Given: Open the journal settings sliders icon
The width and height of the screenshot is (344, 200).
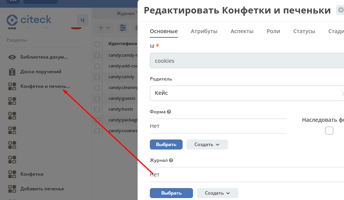Looking at the screenshot, I should [x=123, y=28].
